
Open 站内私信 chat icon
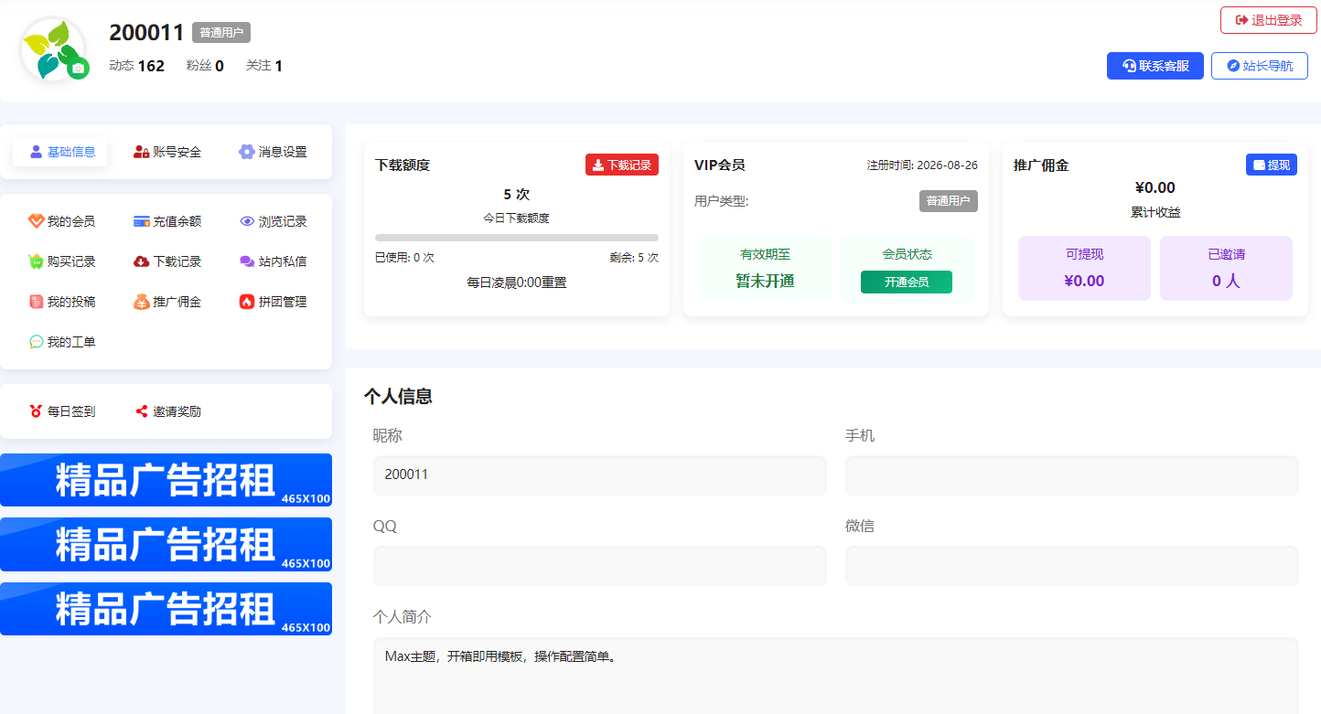click(x=247, y=261)
